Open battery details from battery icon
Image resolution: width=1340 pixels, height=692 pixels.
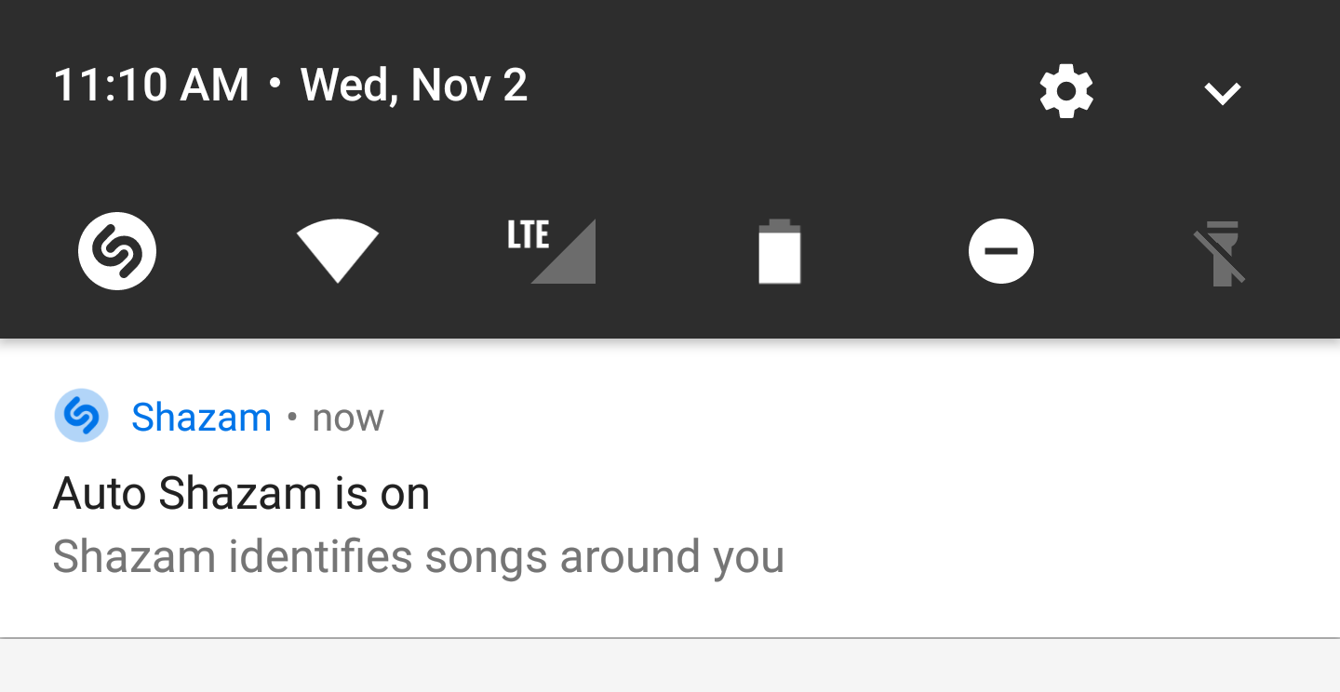[779, 252]
